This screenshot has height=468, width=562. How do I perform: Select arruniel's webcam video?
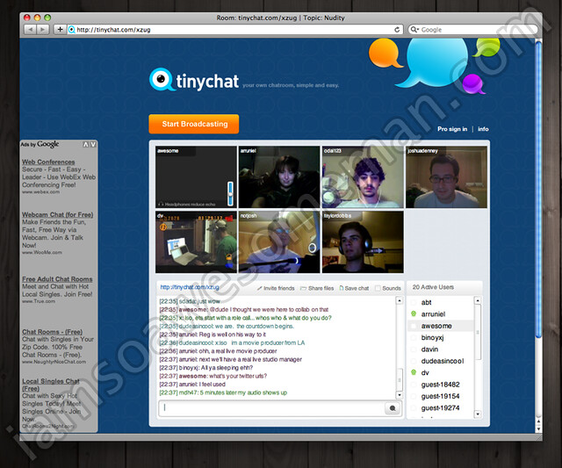coord(279,177)
